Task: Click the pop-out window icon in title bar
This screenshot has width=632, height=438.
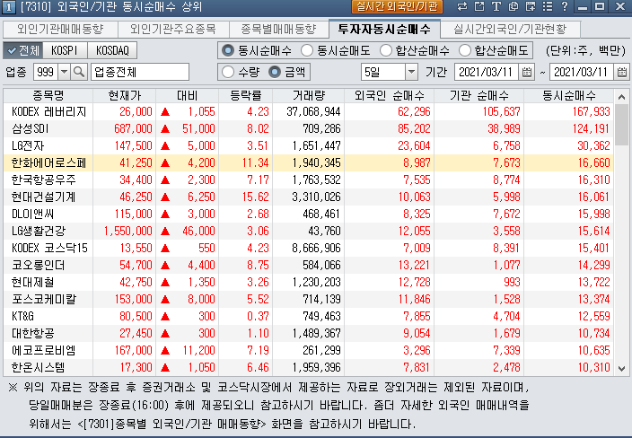Action: [x=479, y=6]
